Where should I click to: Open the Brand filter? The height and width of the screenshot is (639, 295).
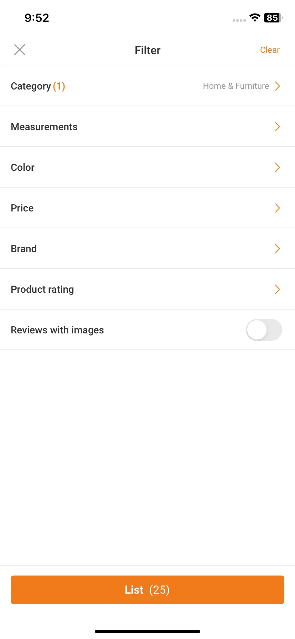click(x=147, y=249)
